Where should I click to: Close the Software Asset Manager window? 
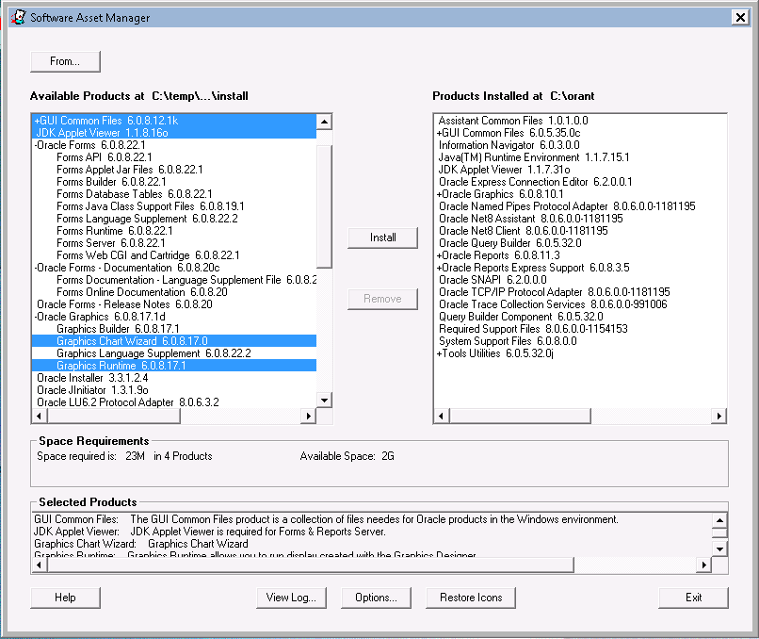coord(740,18)
